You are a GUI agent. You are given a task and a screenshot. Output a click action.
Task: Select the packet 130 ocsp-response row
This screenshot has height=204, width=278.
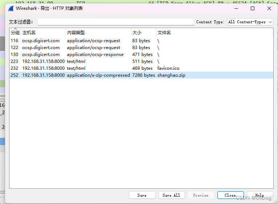[141, 55]
